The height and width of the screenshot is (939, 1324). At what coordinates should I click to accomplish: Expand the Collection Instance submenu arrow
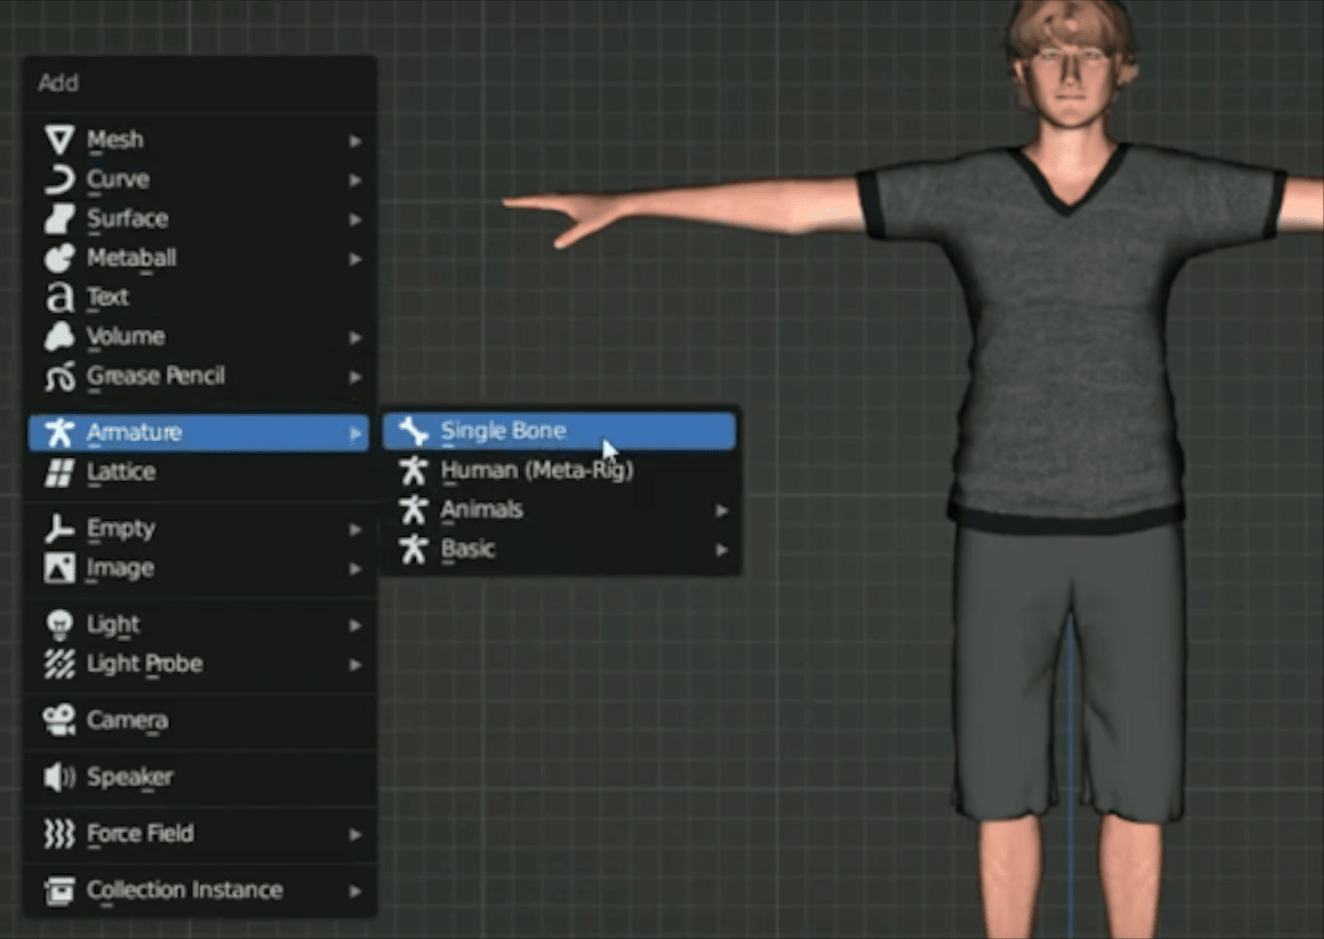tap(355, 891)
